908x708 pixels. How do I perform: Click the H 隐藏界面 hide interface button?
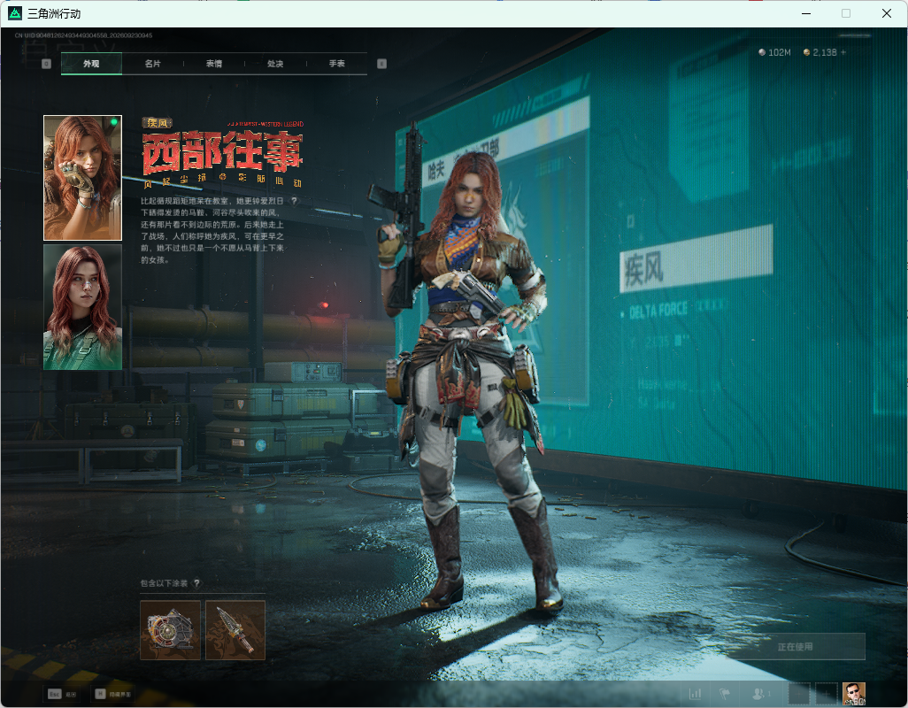[x=113, y=694]
